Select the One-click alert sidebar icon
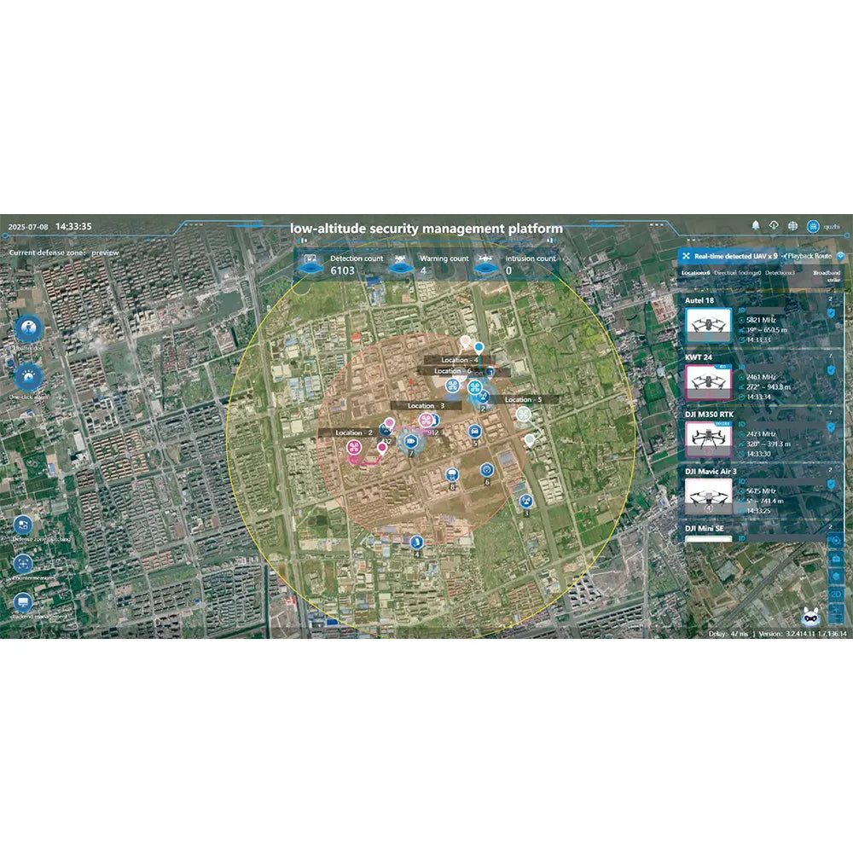This screenshot has width=853, height=853. 27,375
